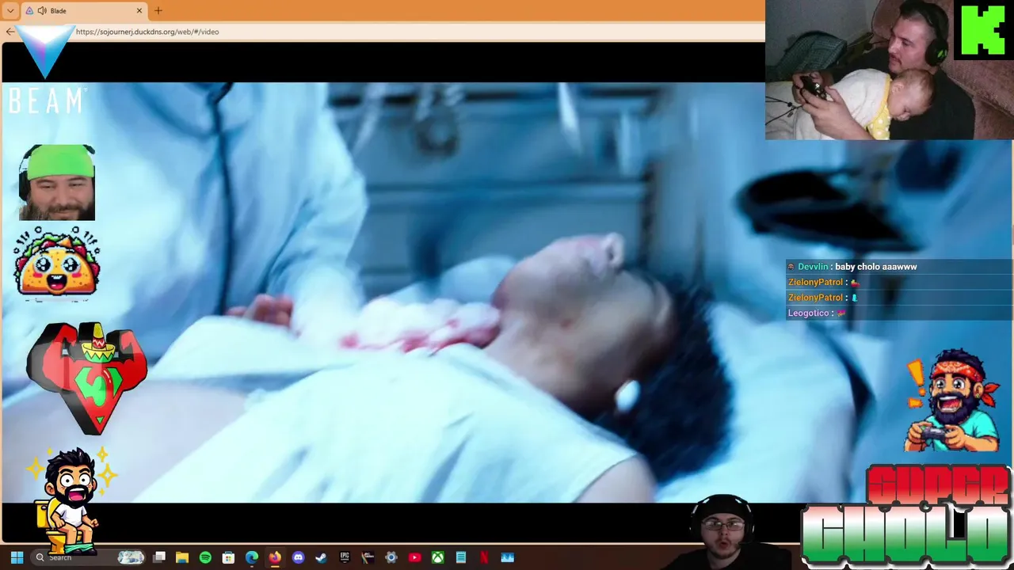Click the sombrero red shield logo
The width and height of the screenshot is (1014, 570).
[86, 378]
